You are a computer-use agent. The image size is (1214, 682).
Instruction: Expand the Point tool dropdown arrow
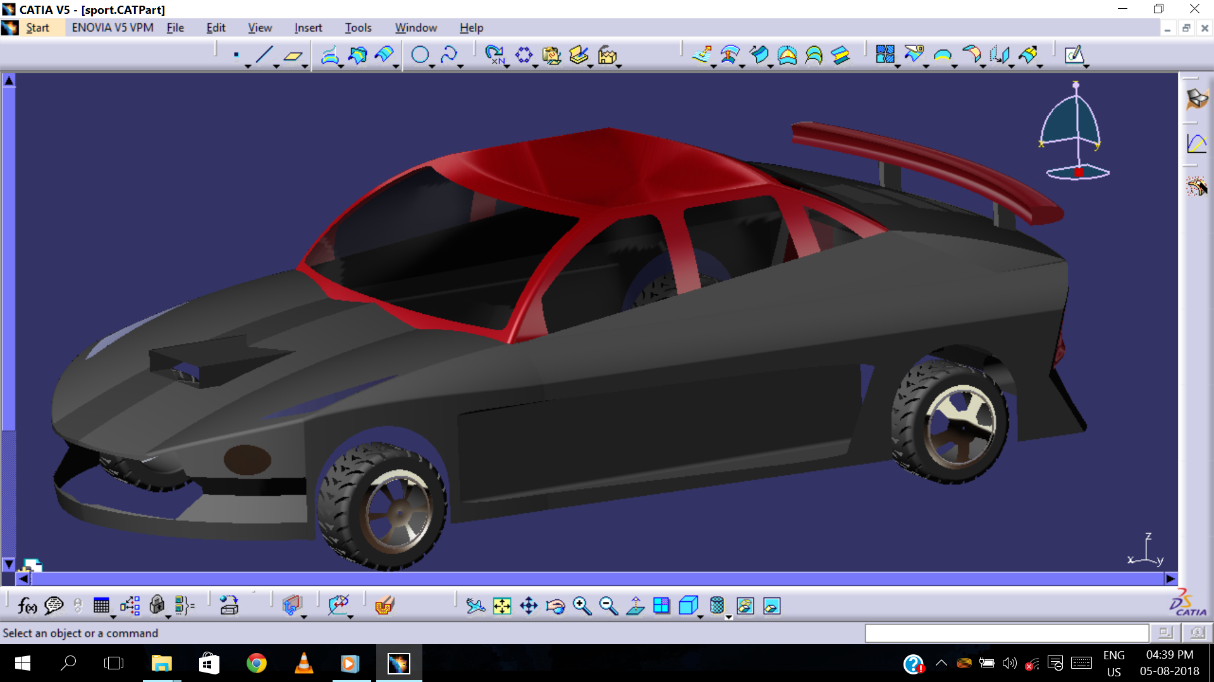click(248, 66)
